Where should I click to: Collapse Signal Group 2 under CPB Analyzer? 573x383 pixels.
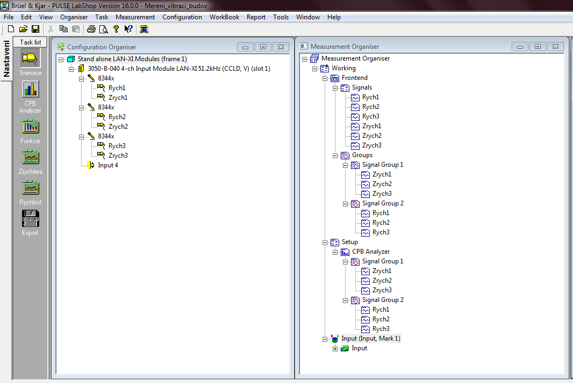pos(345,300)
